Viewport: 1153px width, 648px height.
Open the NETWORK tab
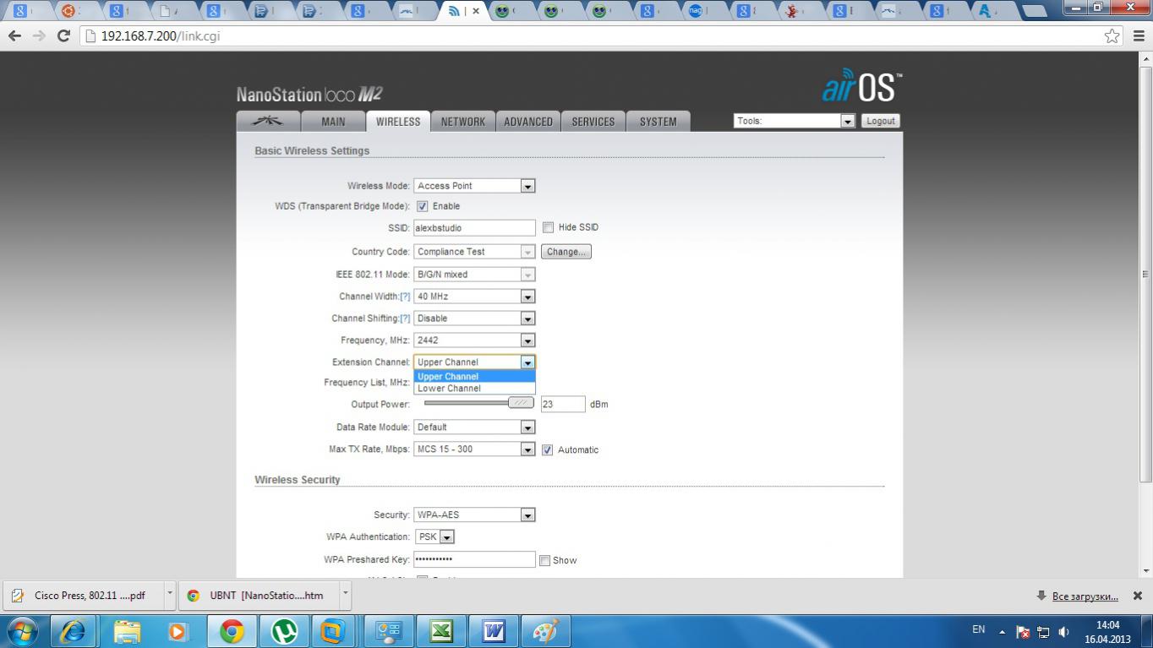pos(463,122)
